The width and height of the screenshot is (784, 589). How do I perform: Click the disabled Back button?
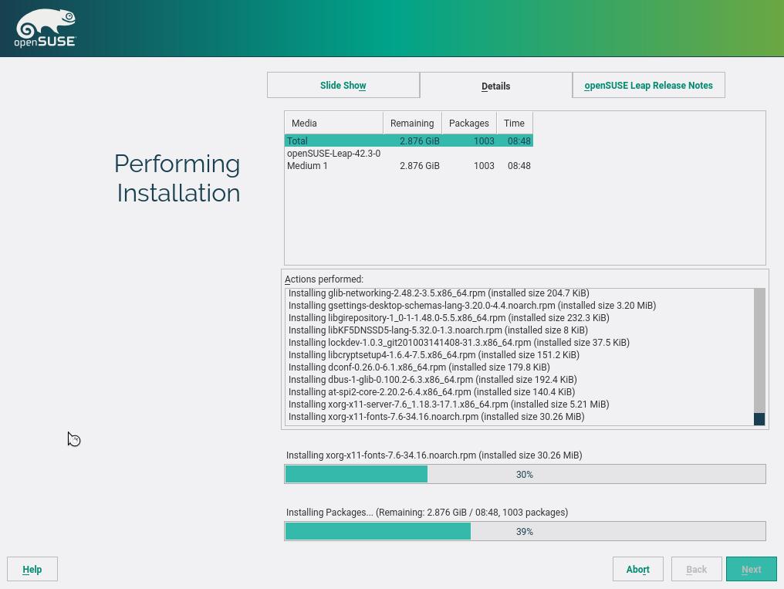click(x=696, y=570)
